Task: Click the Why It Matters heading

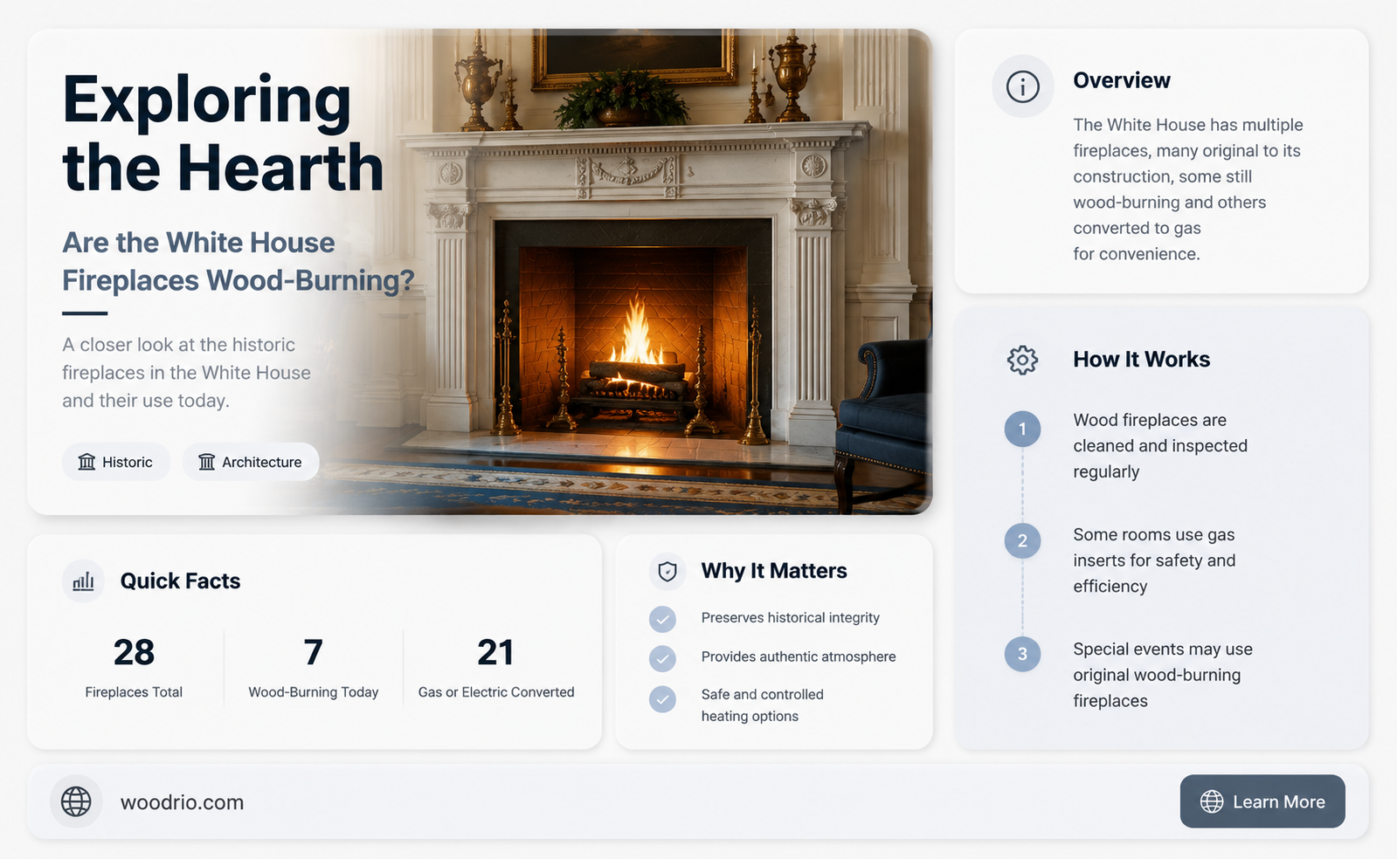Action: tap(774, 571)
